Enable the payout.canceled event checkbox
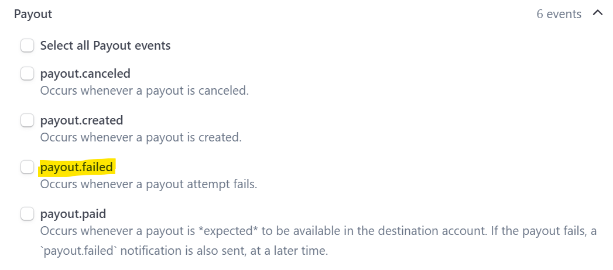613x270 pixels. (x=27, y=74)
